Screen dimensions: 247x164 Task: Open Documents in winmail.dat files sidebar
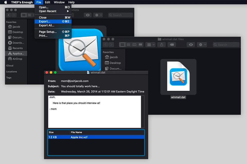click(113, 68)
